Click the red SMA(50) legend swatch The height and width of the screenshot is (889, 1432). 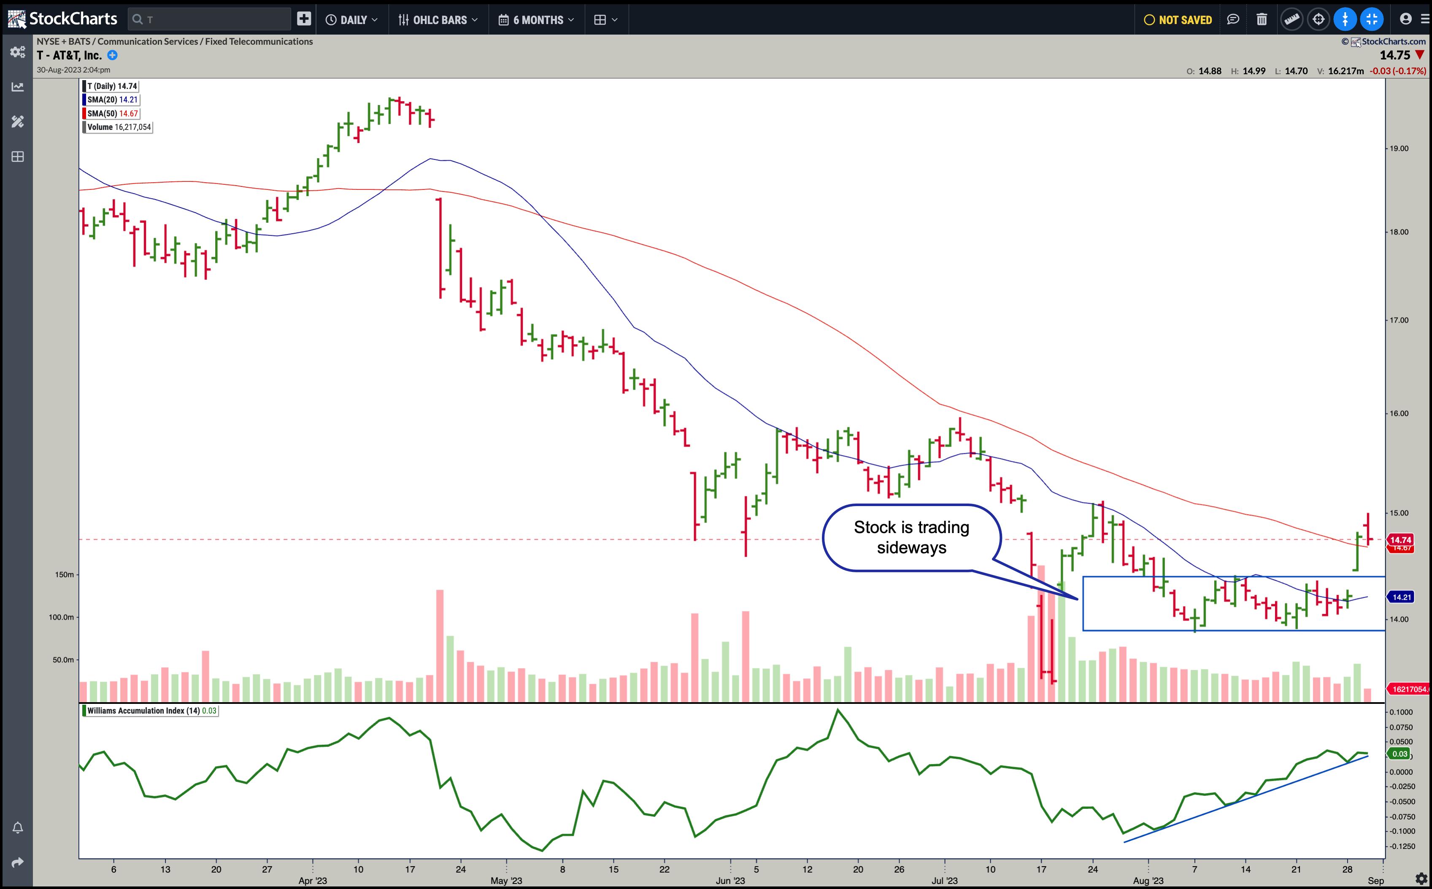click(85, 113)
